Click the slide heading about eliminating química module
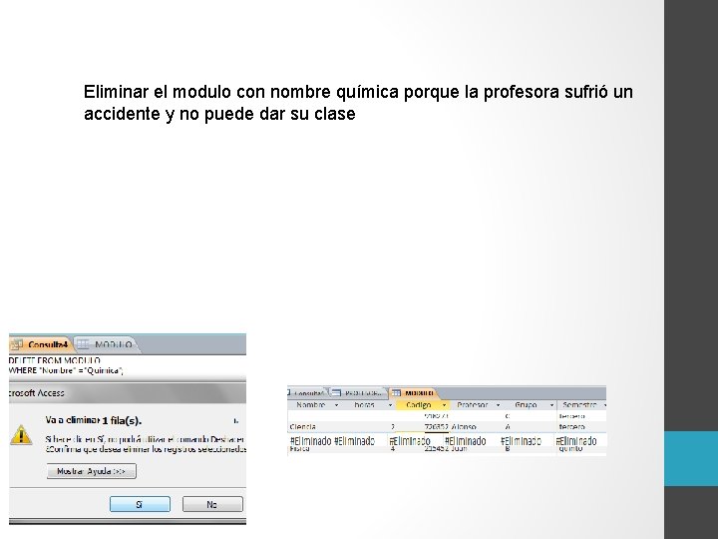 (x=358, y=103)
